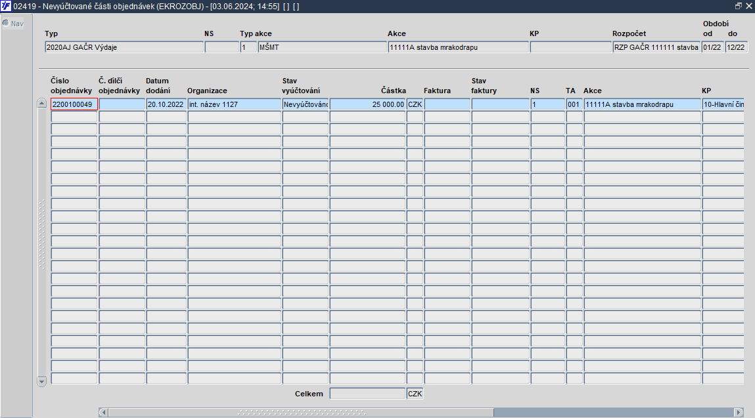Click the TA cell showing 001
Image resolution: width=755 pixels, height=418 pixels.
[x=574, y=104]
